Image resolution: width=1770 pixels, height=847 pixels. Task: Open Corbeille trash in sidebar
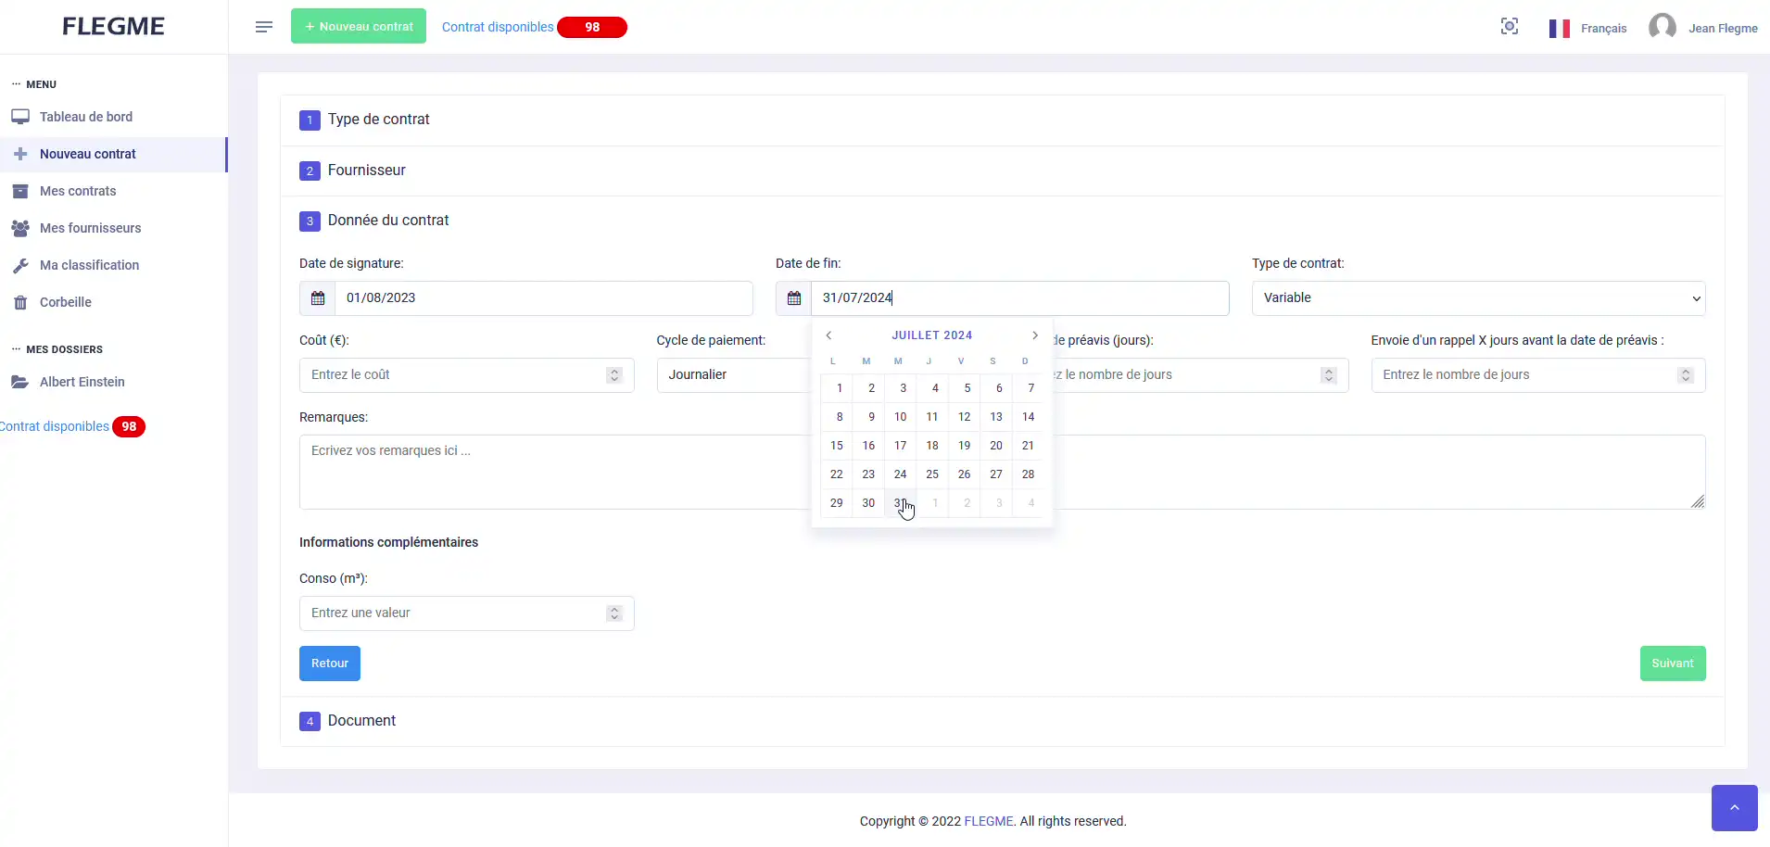(x=65, y=302)
